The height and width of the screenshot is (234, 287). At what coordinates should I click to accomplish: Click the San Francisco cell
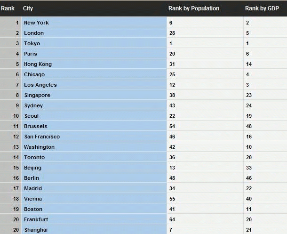[x=42, y=137]
